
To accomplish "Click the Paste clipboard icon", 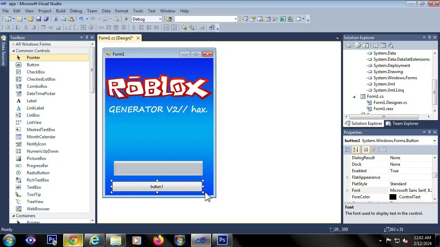I will point(71,19).
